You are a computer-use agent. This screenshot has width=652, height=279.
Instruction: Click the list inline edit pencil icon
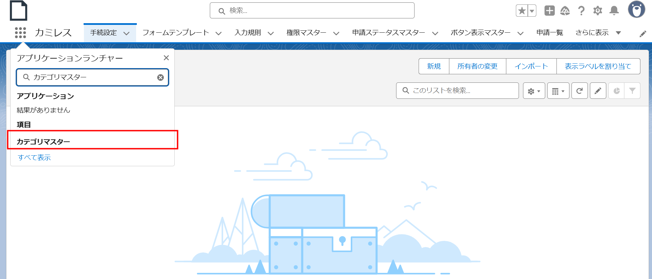(x=598, y=91)
